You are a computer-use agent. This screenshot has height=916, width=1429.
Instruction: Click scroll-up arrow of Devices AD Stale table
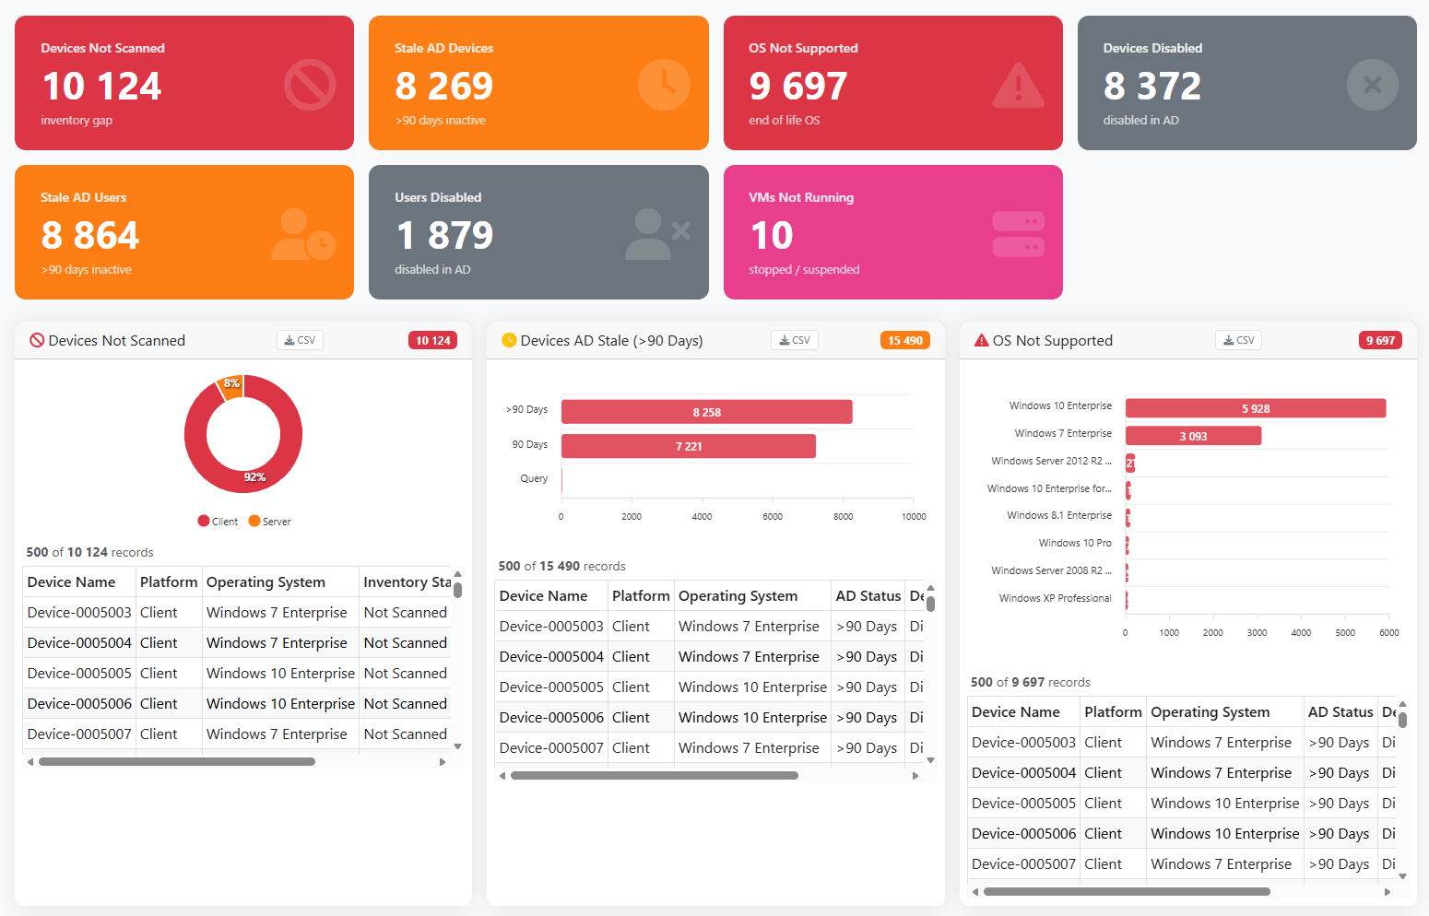click(930, 588)
